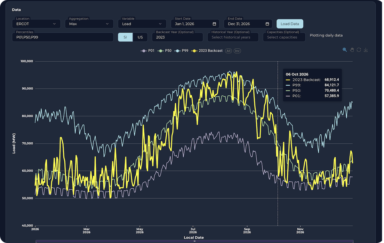Select the zoom magnifier chart tool

345,50
